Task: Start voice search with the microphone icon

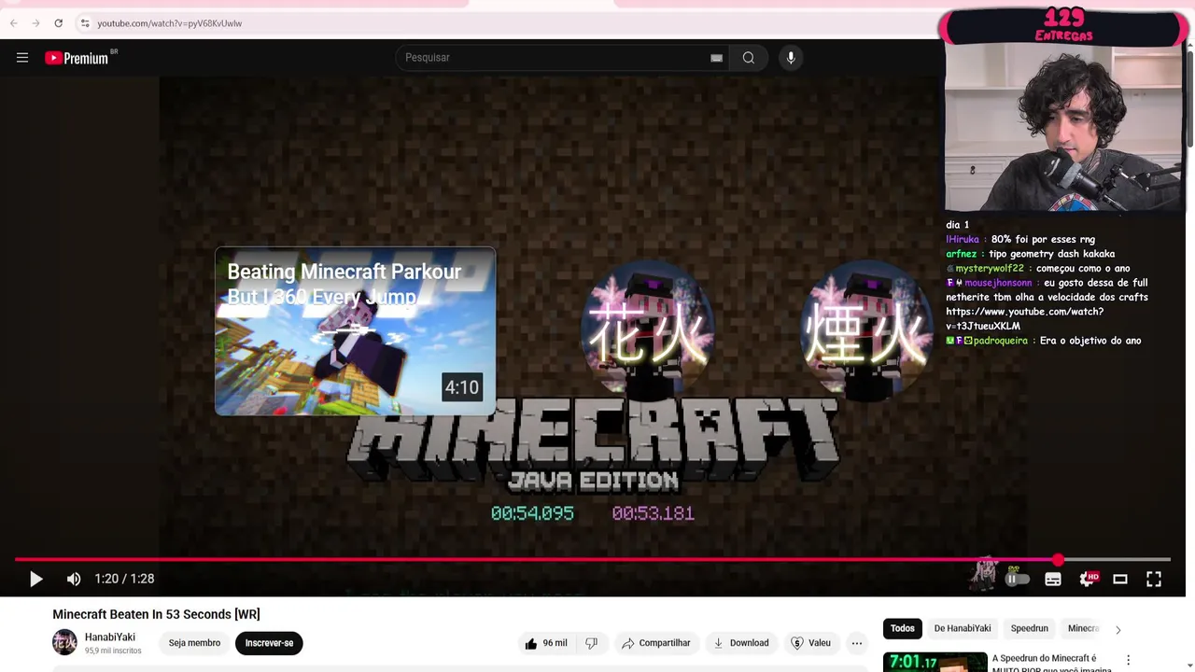Action: [791, 58]
